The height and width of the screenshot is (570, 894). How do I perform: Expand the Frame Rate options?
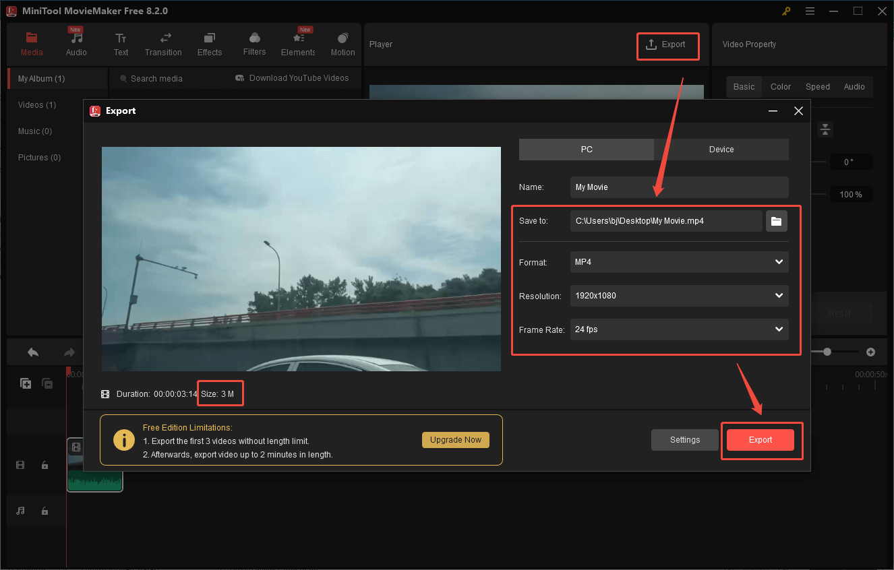pyautogui.click(x=678, y=329)
